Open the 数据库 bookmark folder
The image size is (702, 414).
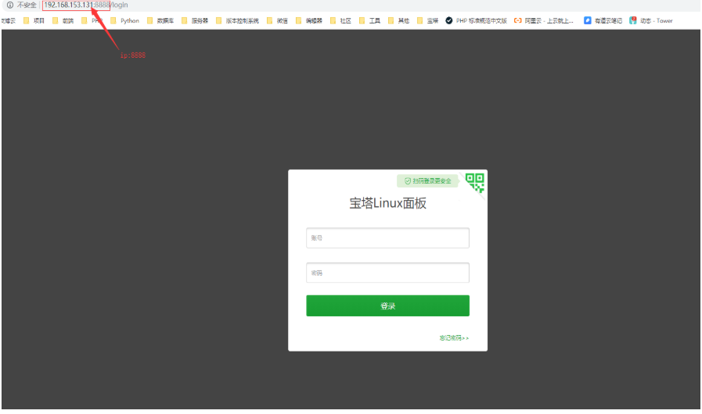(160, 20)
